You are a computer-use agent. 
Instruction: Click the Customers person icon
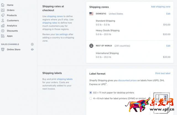point(3,20)
